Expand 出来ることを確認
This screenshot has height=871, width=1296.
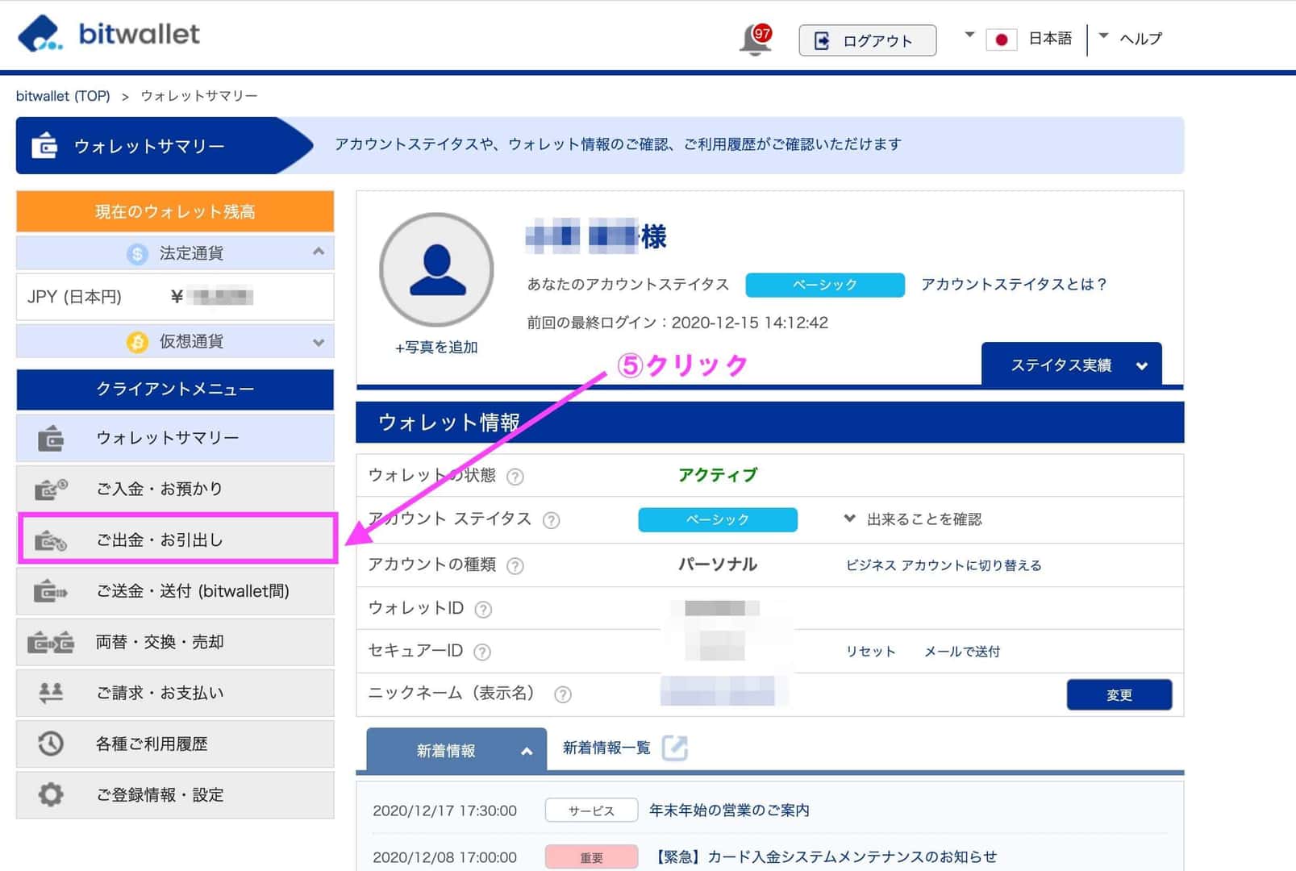coord(913,519)
